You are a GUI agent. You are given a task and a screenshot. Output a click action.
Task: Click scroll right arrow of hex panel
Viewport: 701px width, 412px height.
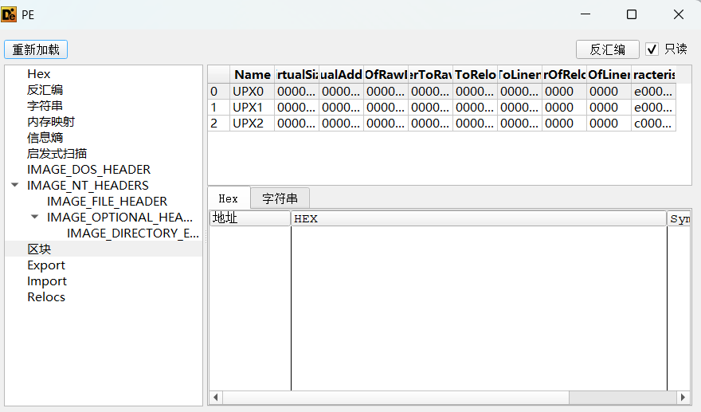pos(683,397)
